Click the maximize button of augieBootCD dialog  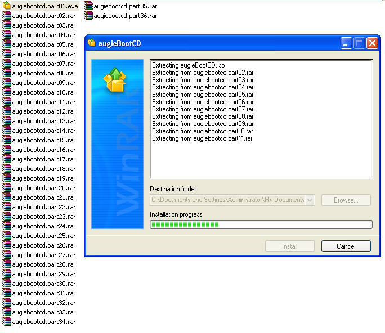[x=359, y=43]
